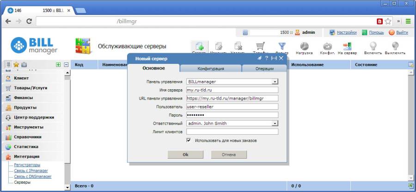
Task: Open the Помощь link
Action: (x=376, y=32)
